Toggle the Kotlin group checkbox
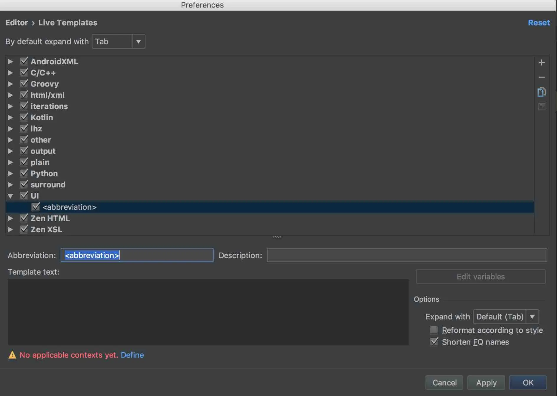557x396 pixels. click(24, 117)
